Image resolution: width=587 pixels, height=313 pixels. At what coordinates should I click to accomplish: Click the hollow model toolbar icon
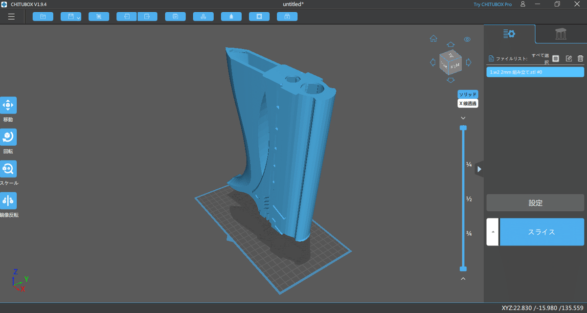coord(231,17)
